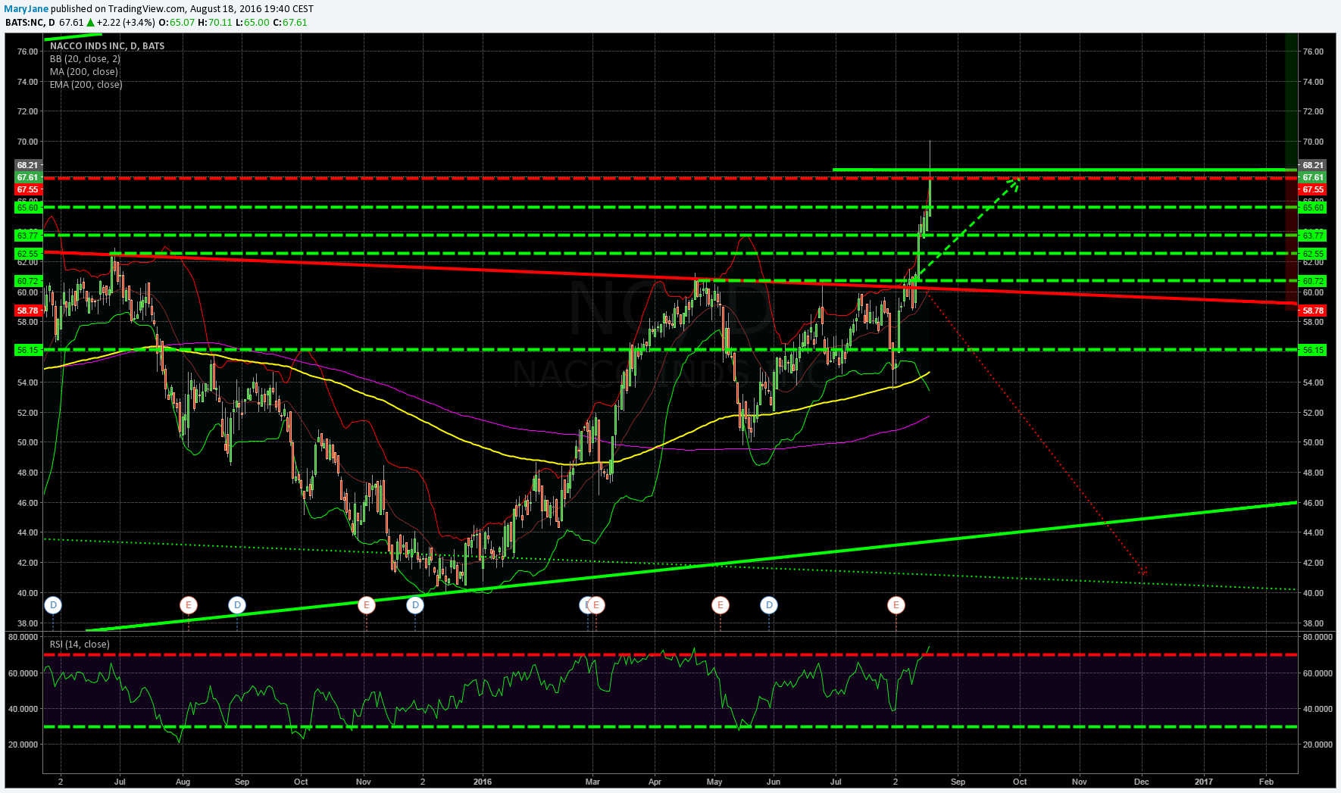Select the EMA (200, close) indicator legend
The width and height of the screenshot is (1341, 793).
coord(86,84)
